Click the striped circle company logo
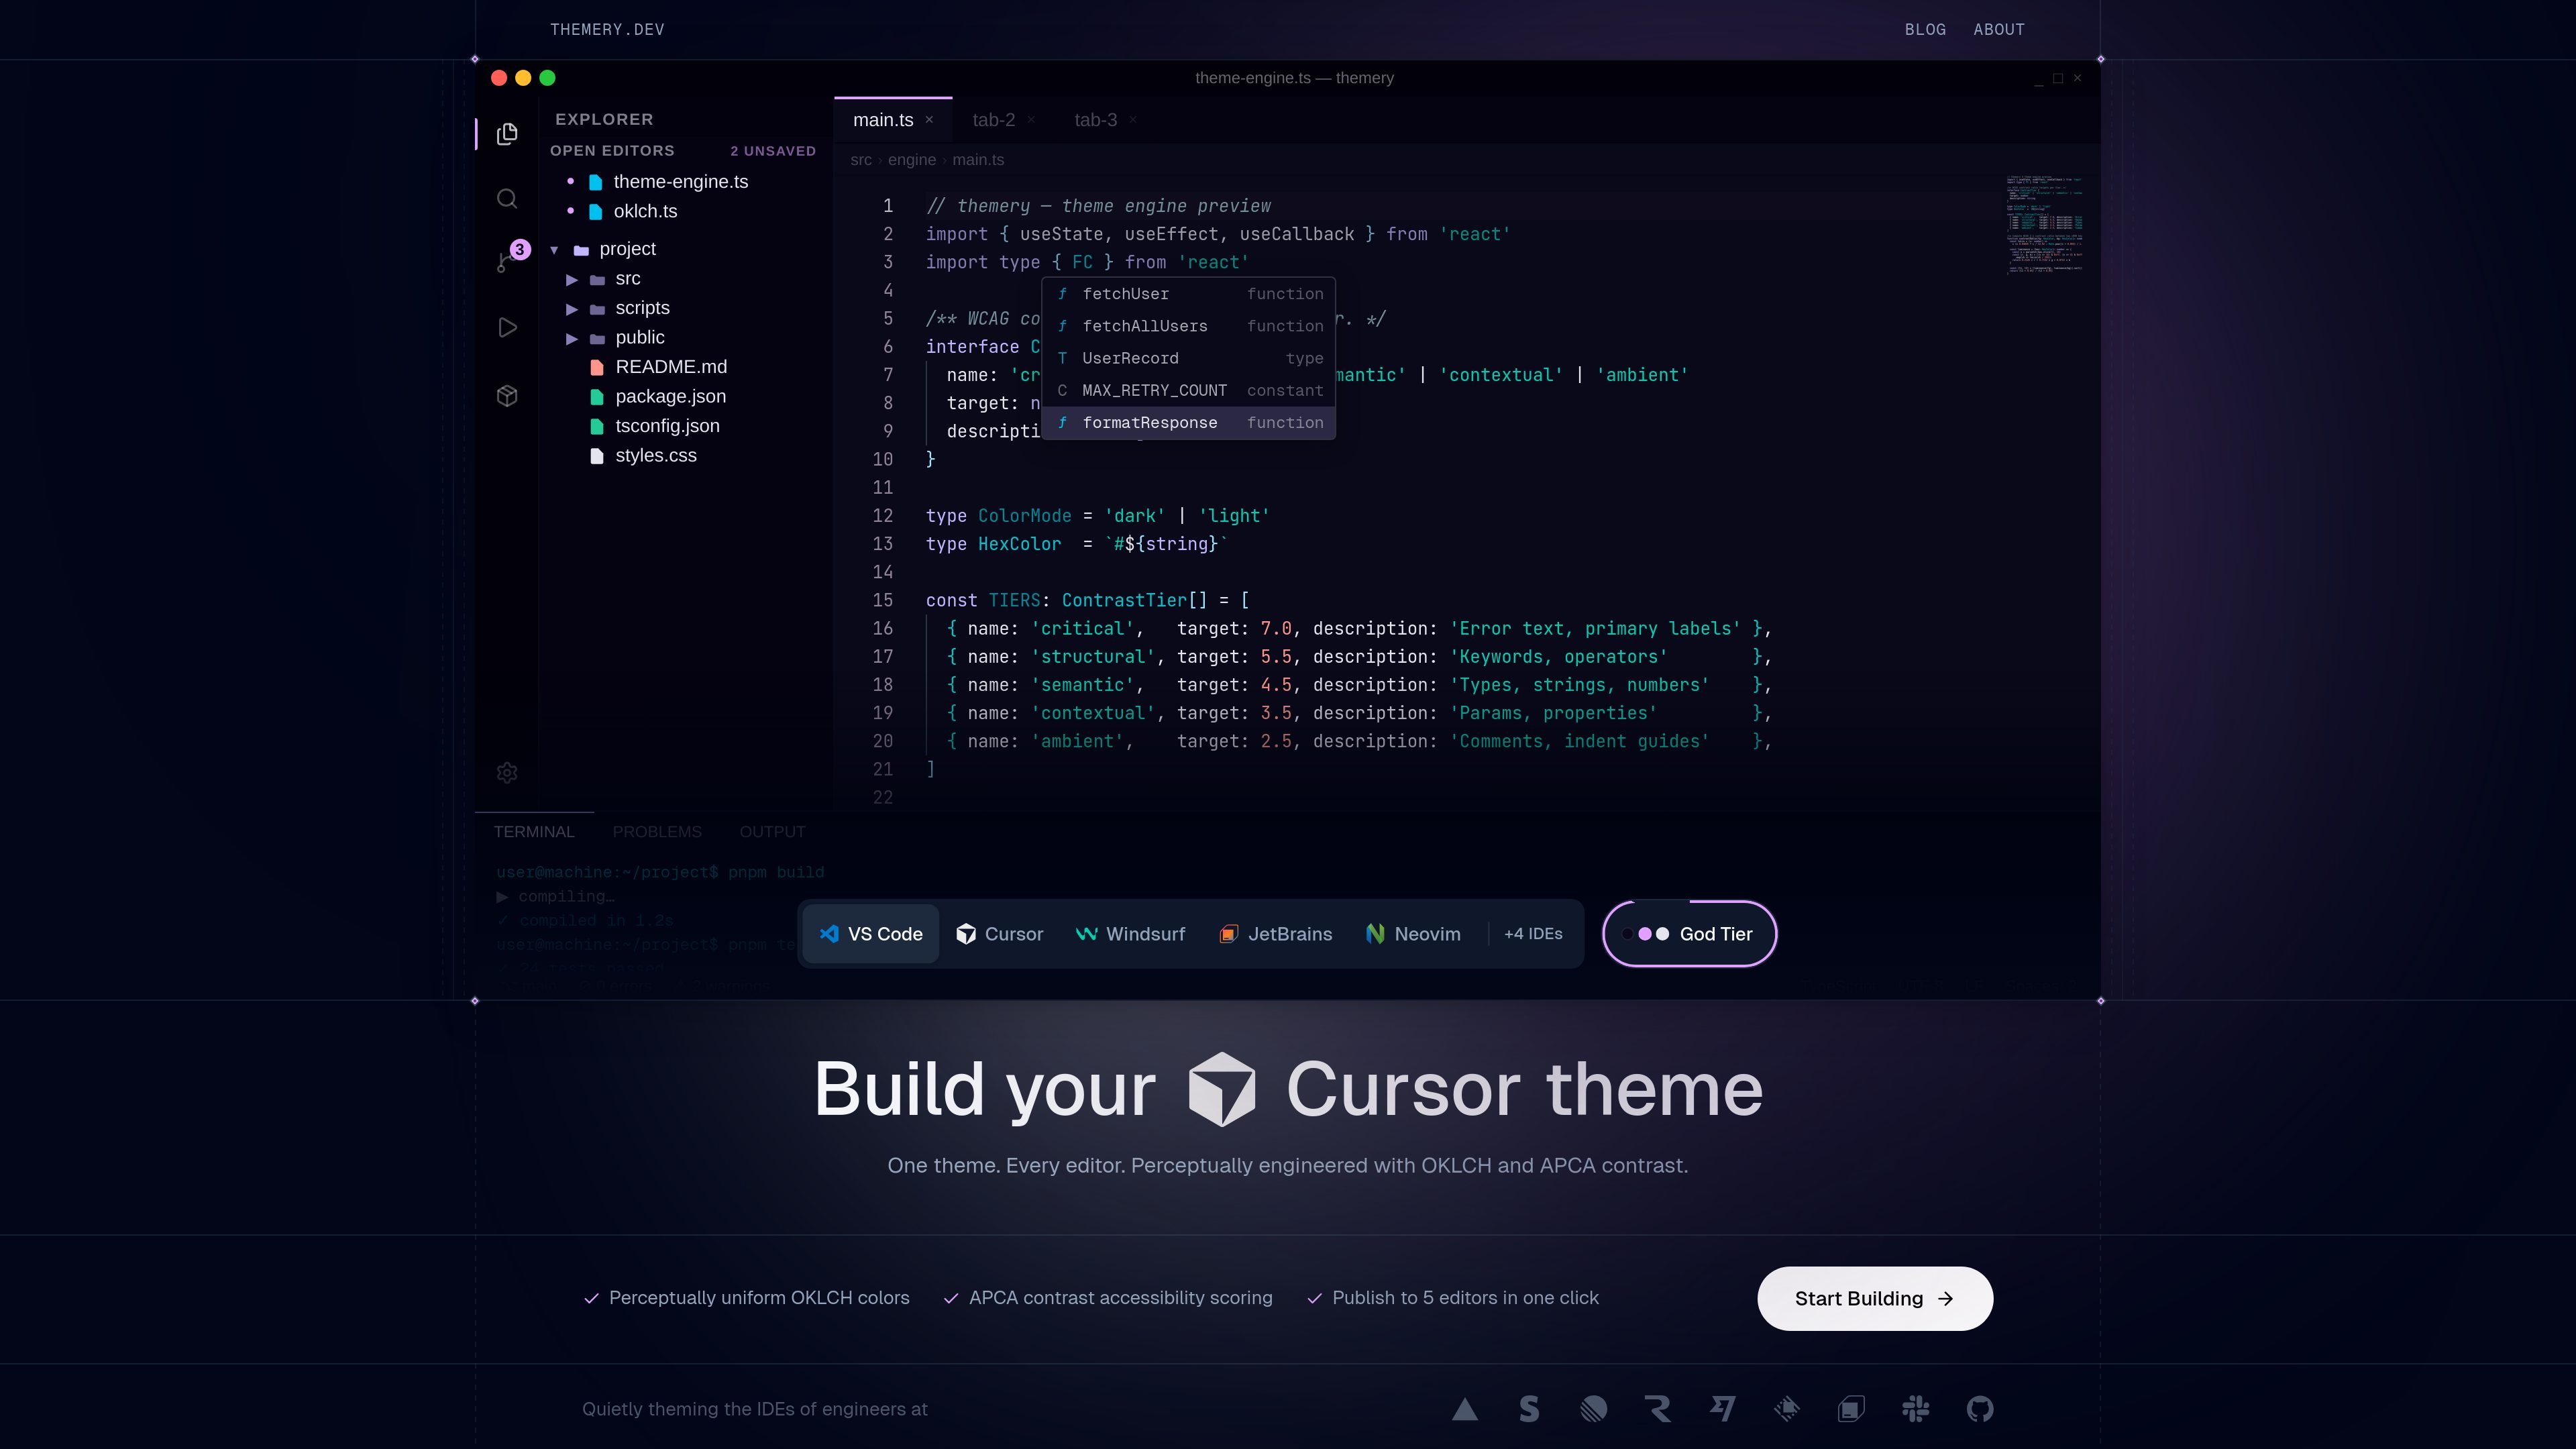Viewport: 2576px width, 1449px height. (x=1593, y=1409)
